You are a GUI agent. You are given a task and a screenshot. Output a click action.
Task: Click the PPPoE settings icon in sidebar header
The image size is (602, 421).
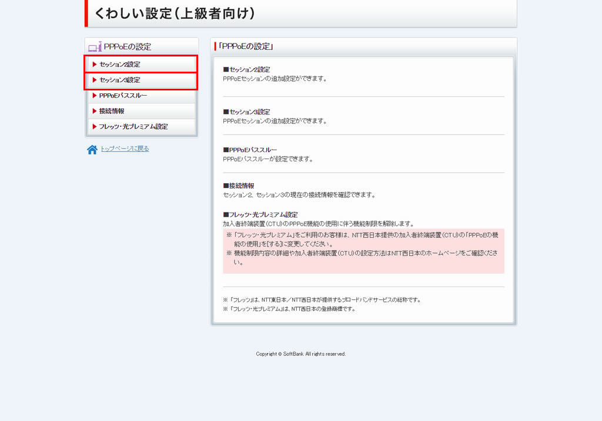coord(95,47)
